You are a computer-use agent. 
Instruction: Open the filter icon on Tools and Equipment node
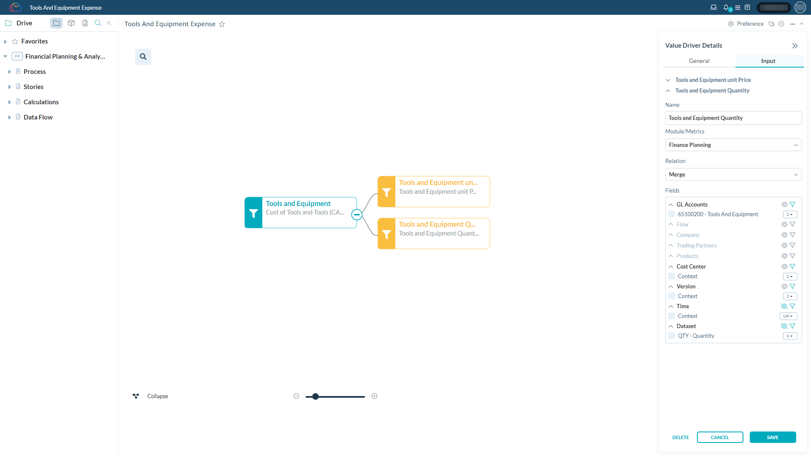(x=253, y=212)
